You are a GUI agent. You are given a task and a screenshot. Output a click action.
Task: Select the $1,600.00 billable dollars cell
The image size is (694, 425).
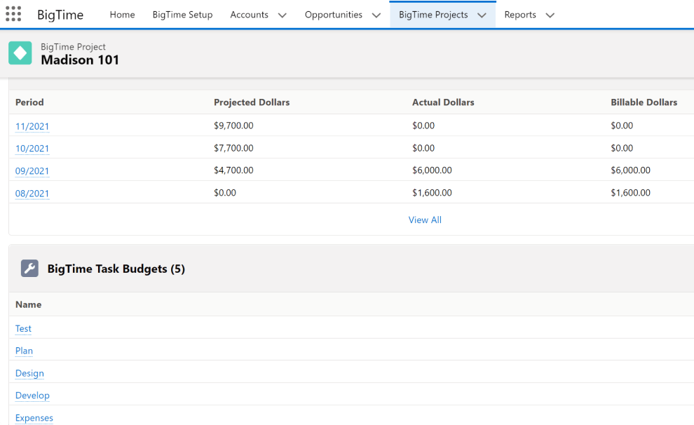tap(631, 193)
